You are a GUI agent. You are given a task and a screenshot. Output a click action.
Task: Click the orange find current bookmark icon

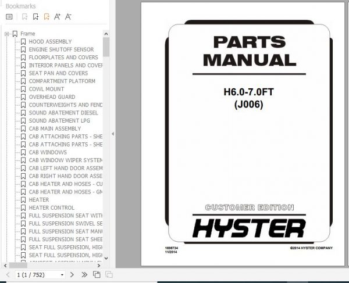coord(47,17)
